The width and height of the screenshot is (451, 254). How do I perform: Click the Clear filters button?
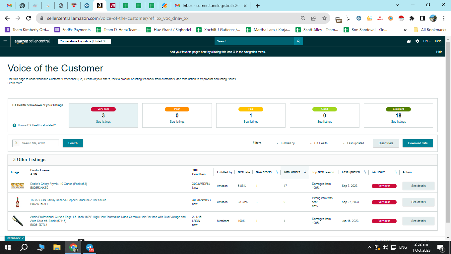[386, 143]
